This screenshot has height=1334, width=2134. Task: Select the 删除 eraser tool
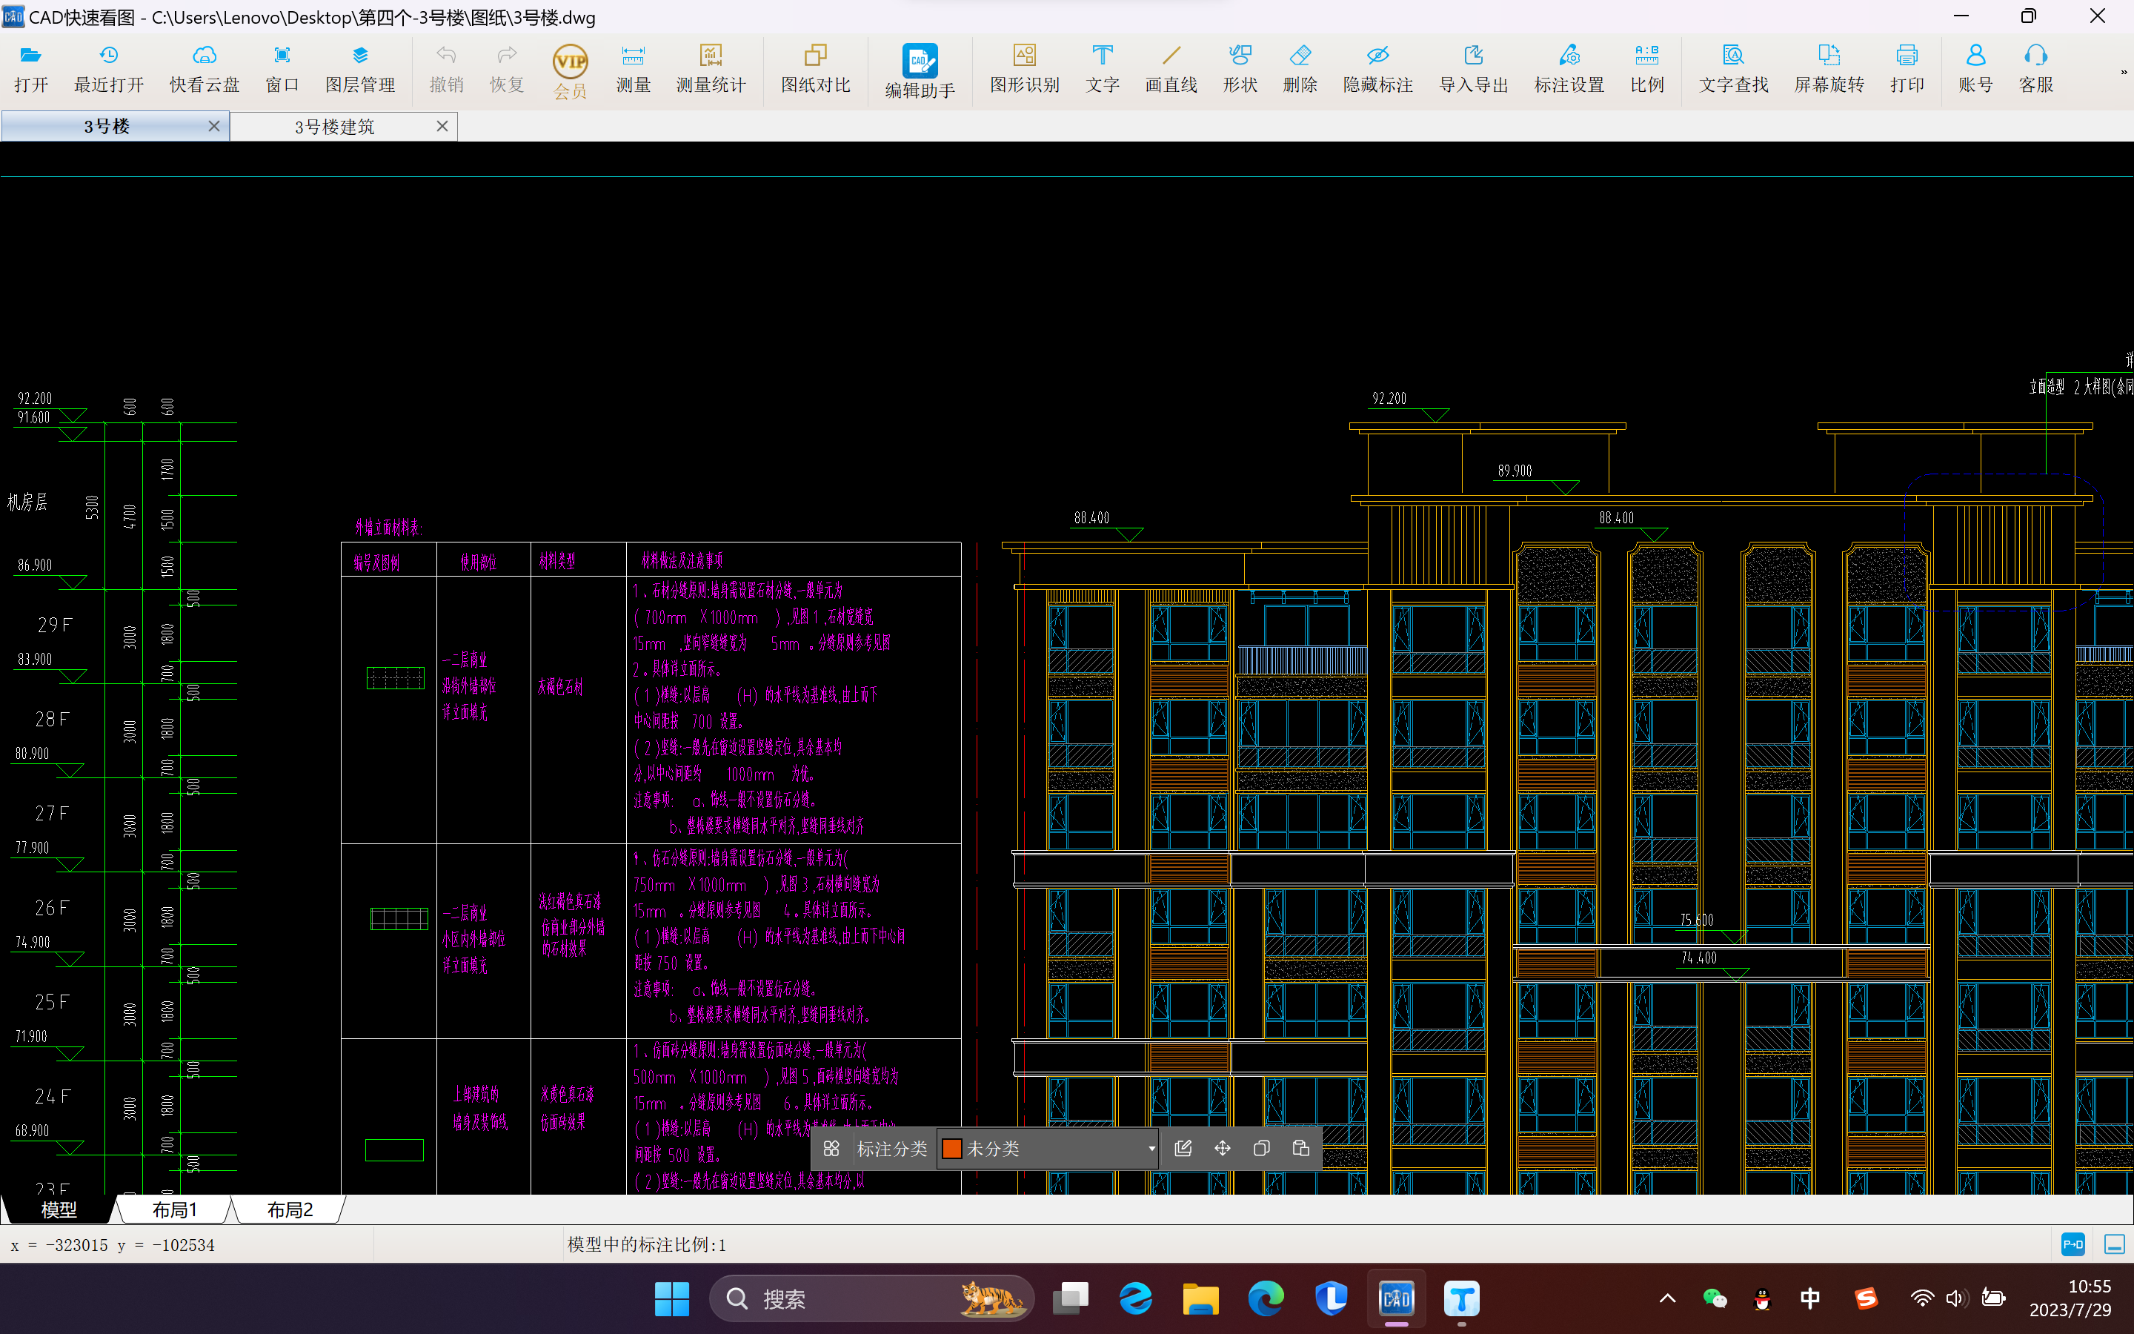(x=1300, y=69)
